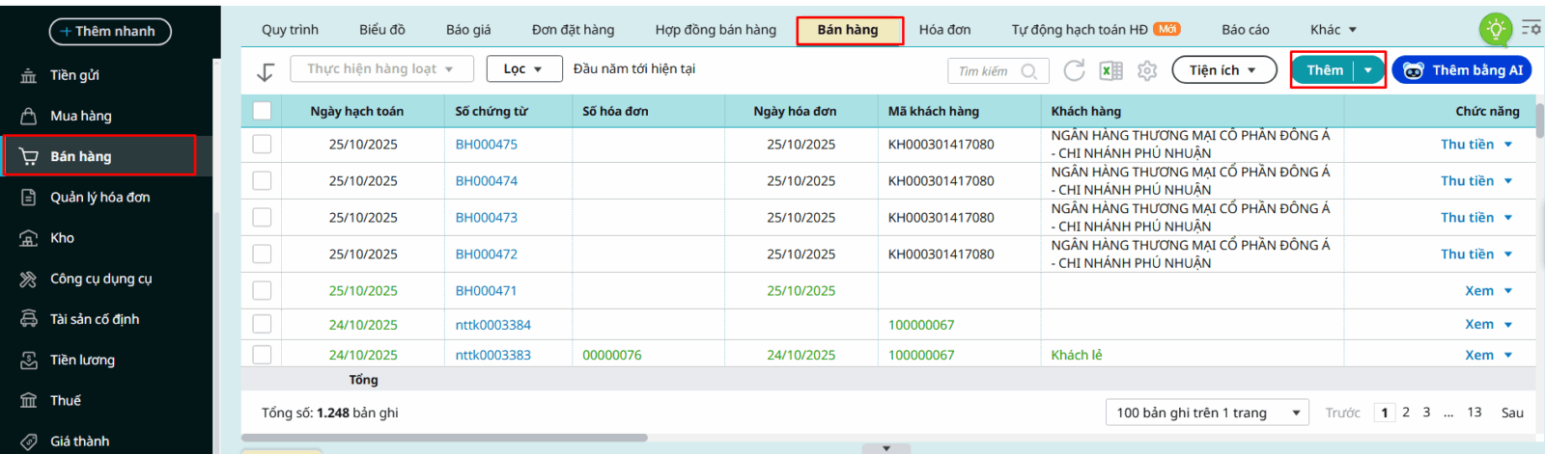Open the records per page combo box

pos(1207,413)
